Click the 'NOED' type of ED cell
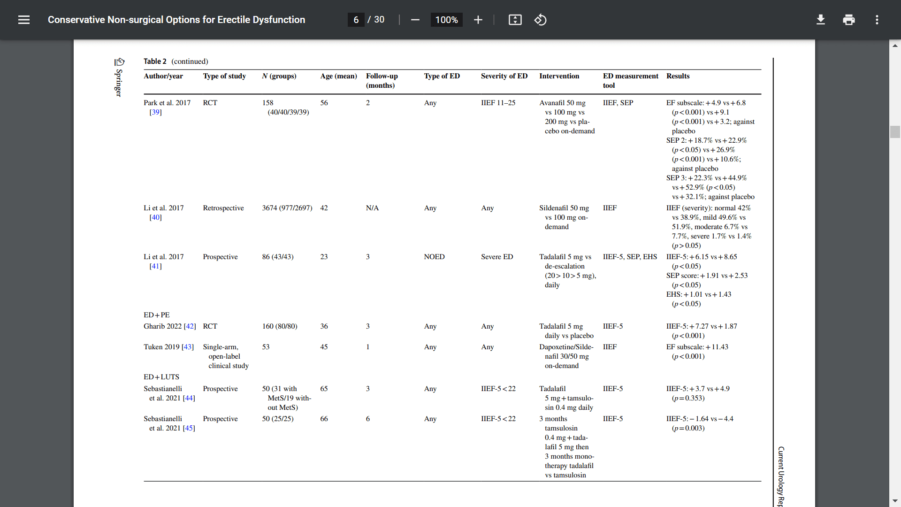 (434, 257)
